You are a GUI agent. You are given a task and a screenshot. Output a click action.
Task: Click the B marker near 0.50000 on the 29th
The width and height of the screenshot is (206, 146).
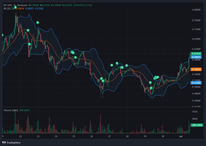coord(151,88)
